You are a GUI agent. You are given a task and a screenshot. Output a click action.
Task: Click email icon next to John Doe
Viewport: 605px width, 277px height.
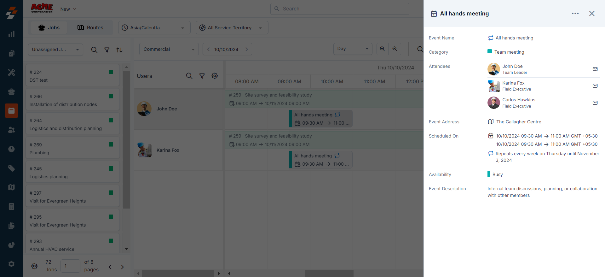595,69
